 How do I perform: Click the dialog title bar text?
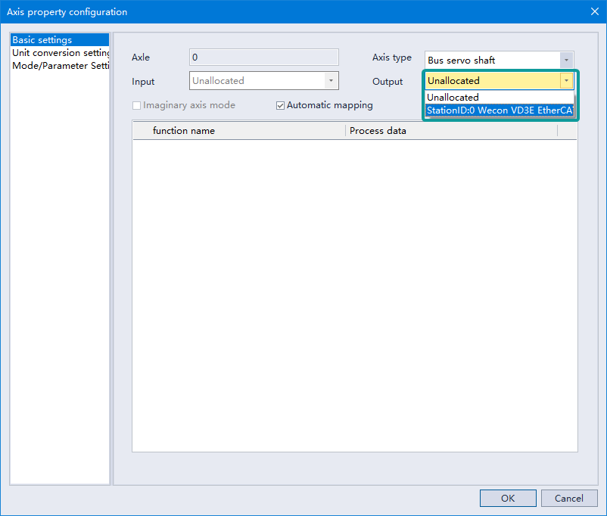[x=67, y=12]
